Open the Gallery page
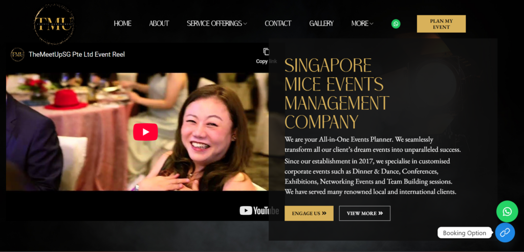Screen dimensions: 524x252 321,24
